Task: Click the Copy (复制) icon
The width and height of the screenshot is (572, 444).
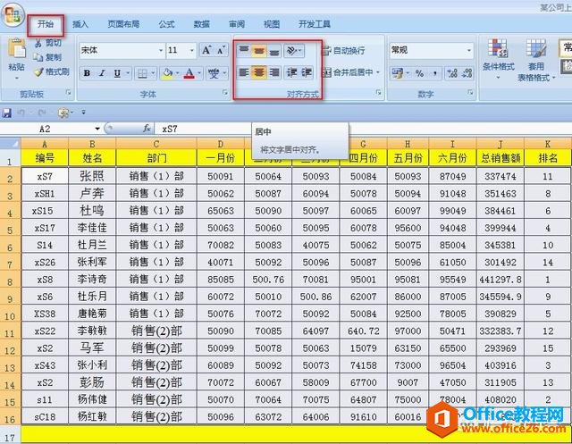Action: 38,57
